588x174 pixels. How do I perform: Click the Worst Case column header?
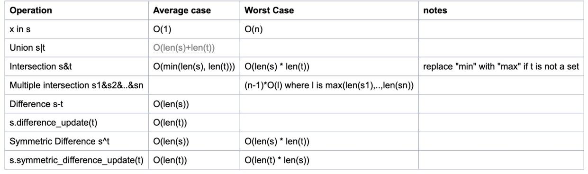269,10
